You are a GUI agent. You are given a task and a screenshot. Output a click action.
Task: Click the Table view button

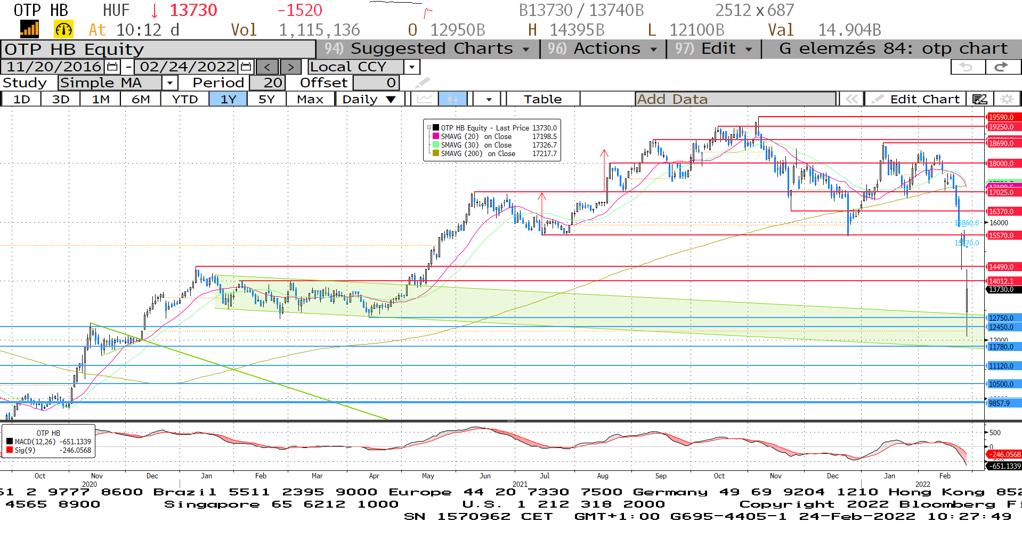542,99
